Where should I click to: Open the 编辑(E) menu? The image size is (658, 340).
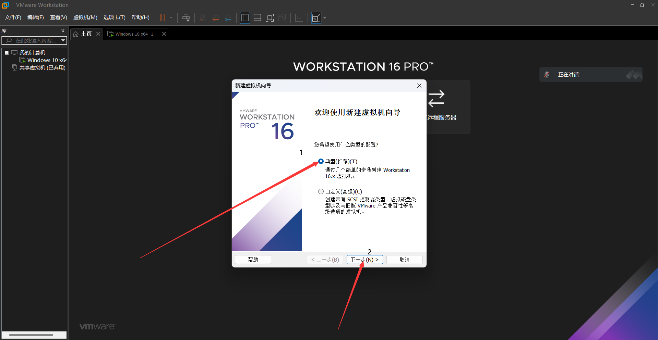click(x=36, y=17)
